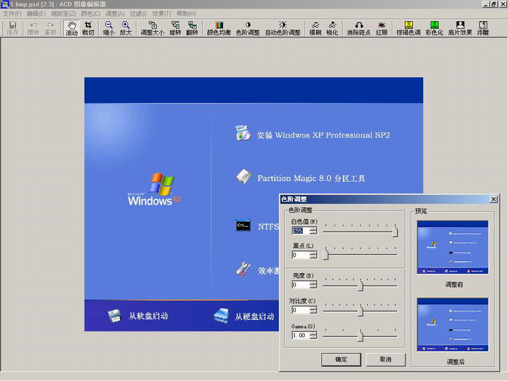
Task: Select the Scroll hand (滚动) tool
Action: click(72, 28)
